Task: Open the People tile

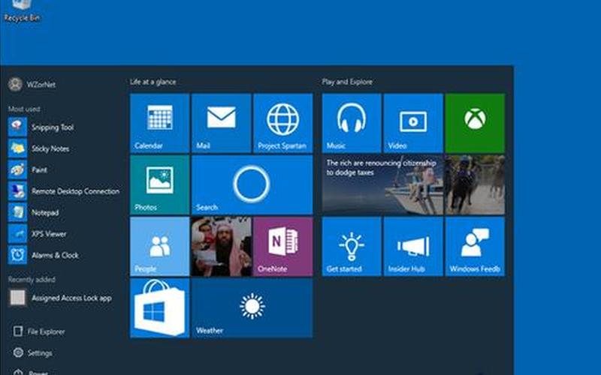Action: [x=159, y=247]
